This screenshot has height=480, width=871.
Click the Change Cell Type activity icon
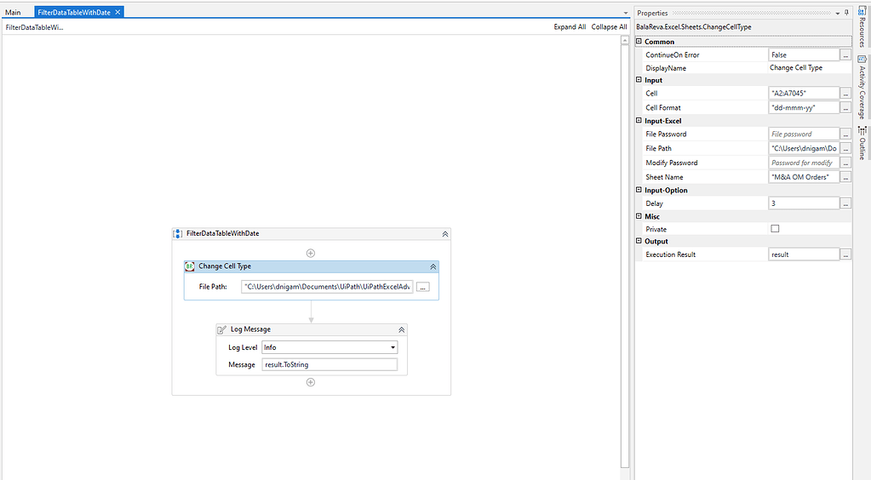(x=189, y=266)
